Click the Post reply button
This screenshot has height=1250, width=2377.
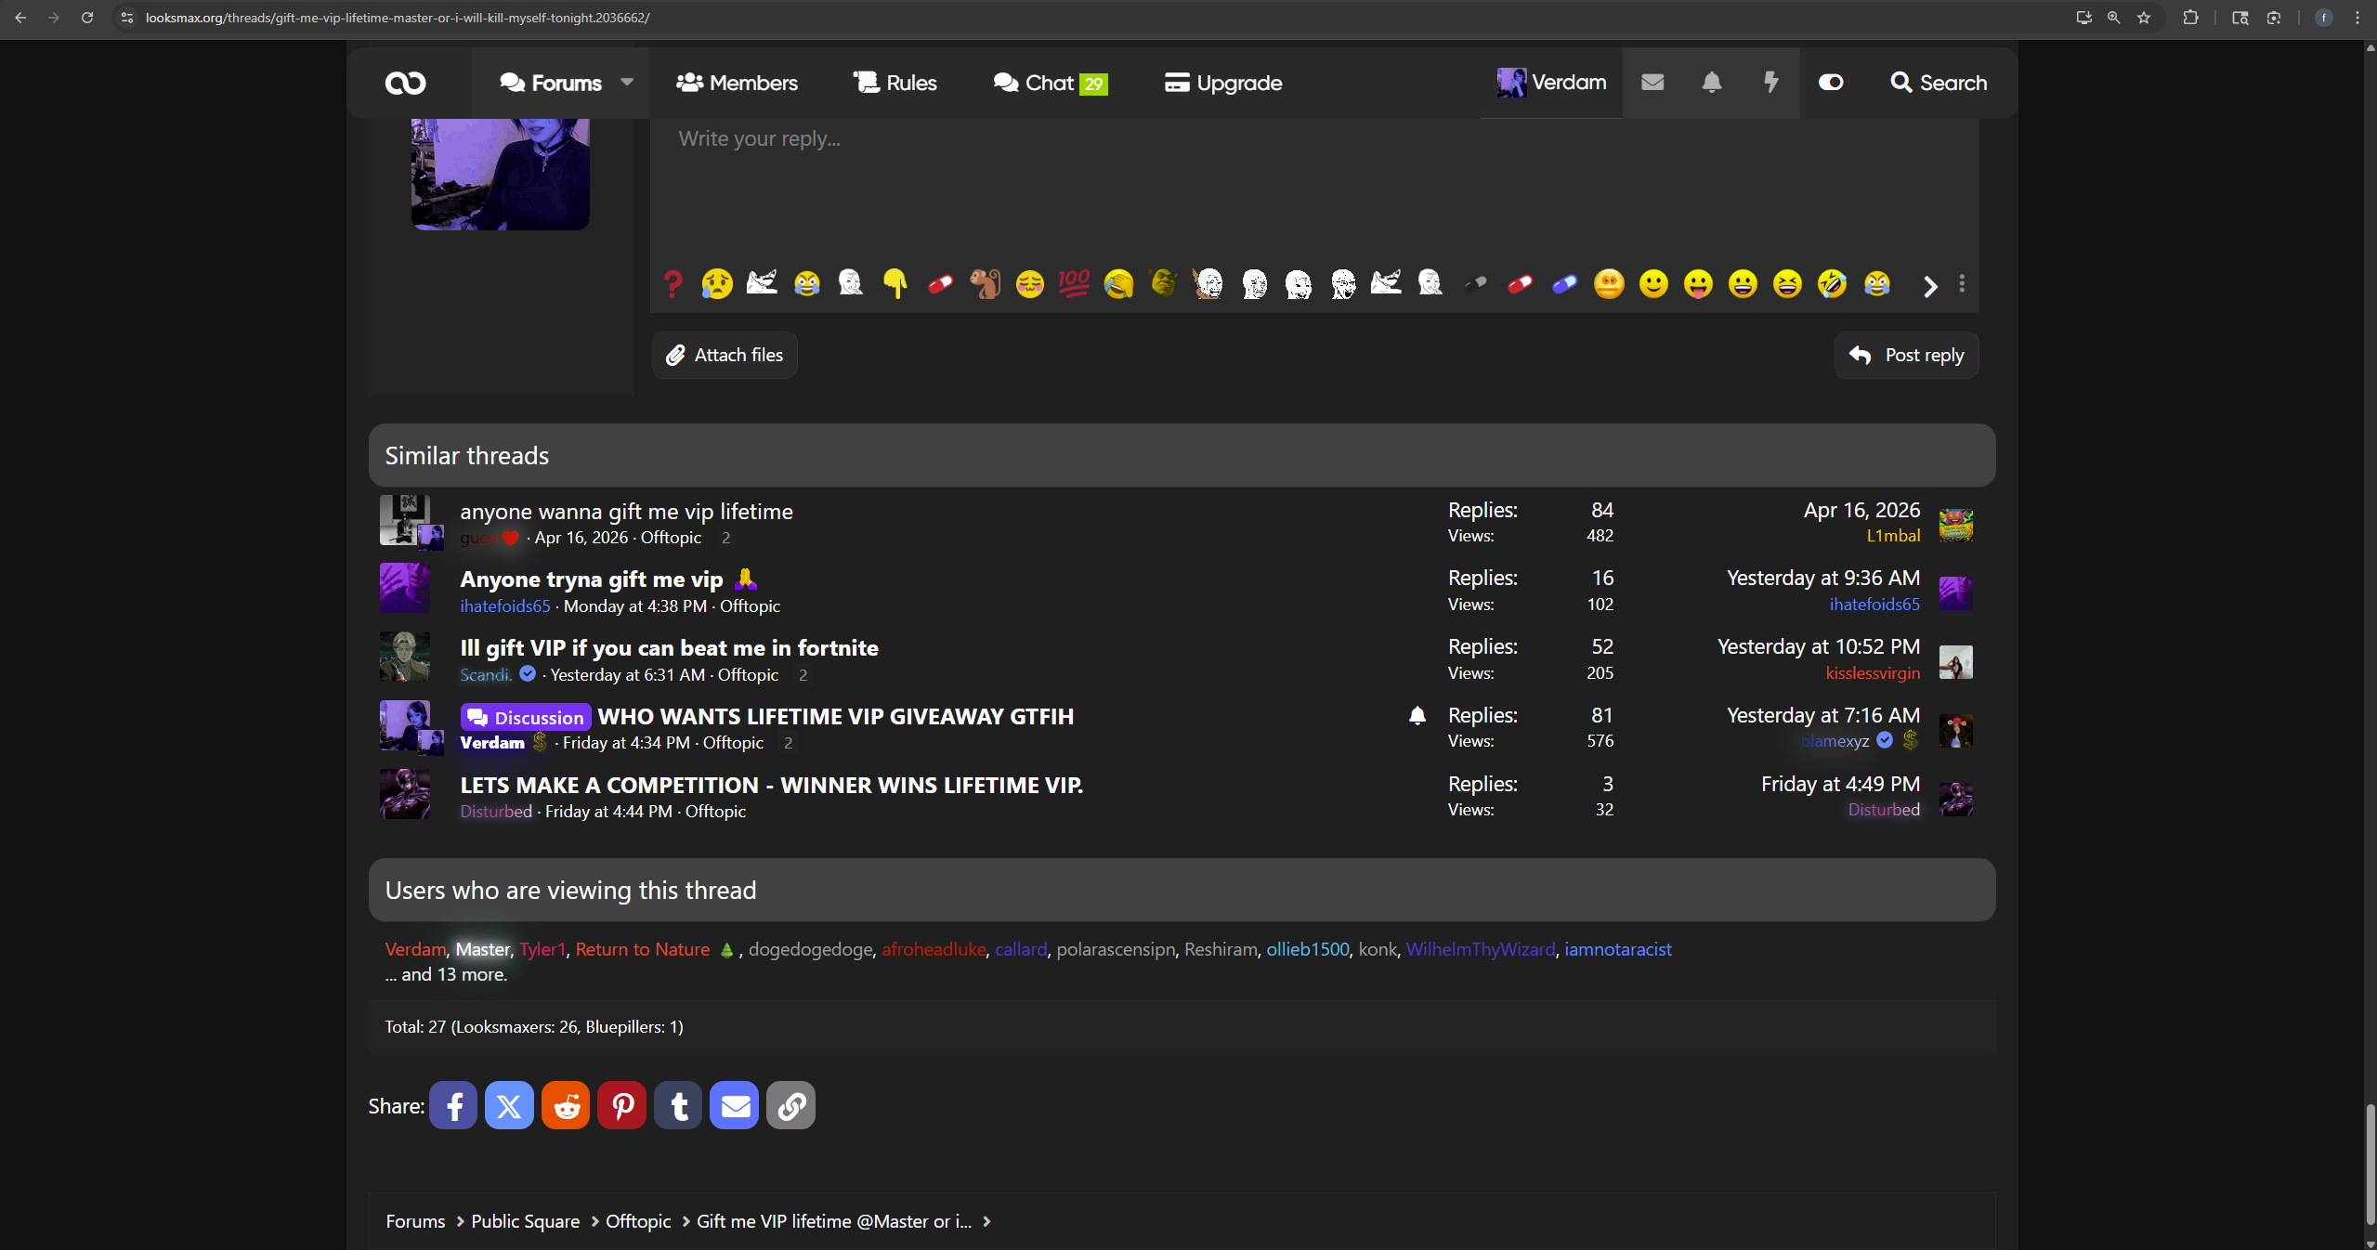tap(1905, 355)
